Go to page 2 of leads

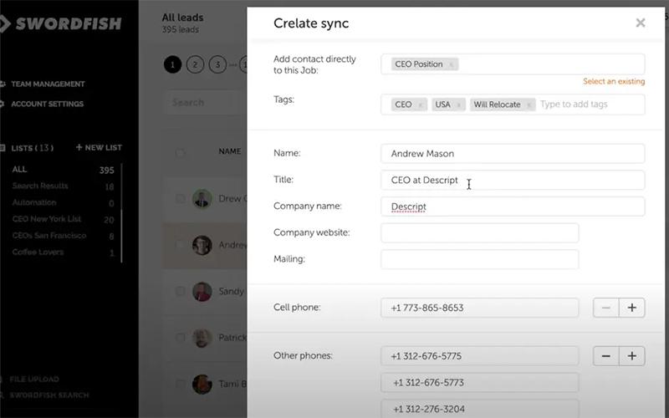click(x=195, y=65)
